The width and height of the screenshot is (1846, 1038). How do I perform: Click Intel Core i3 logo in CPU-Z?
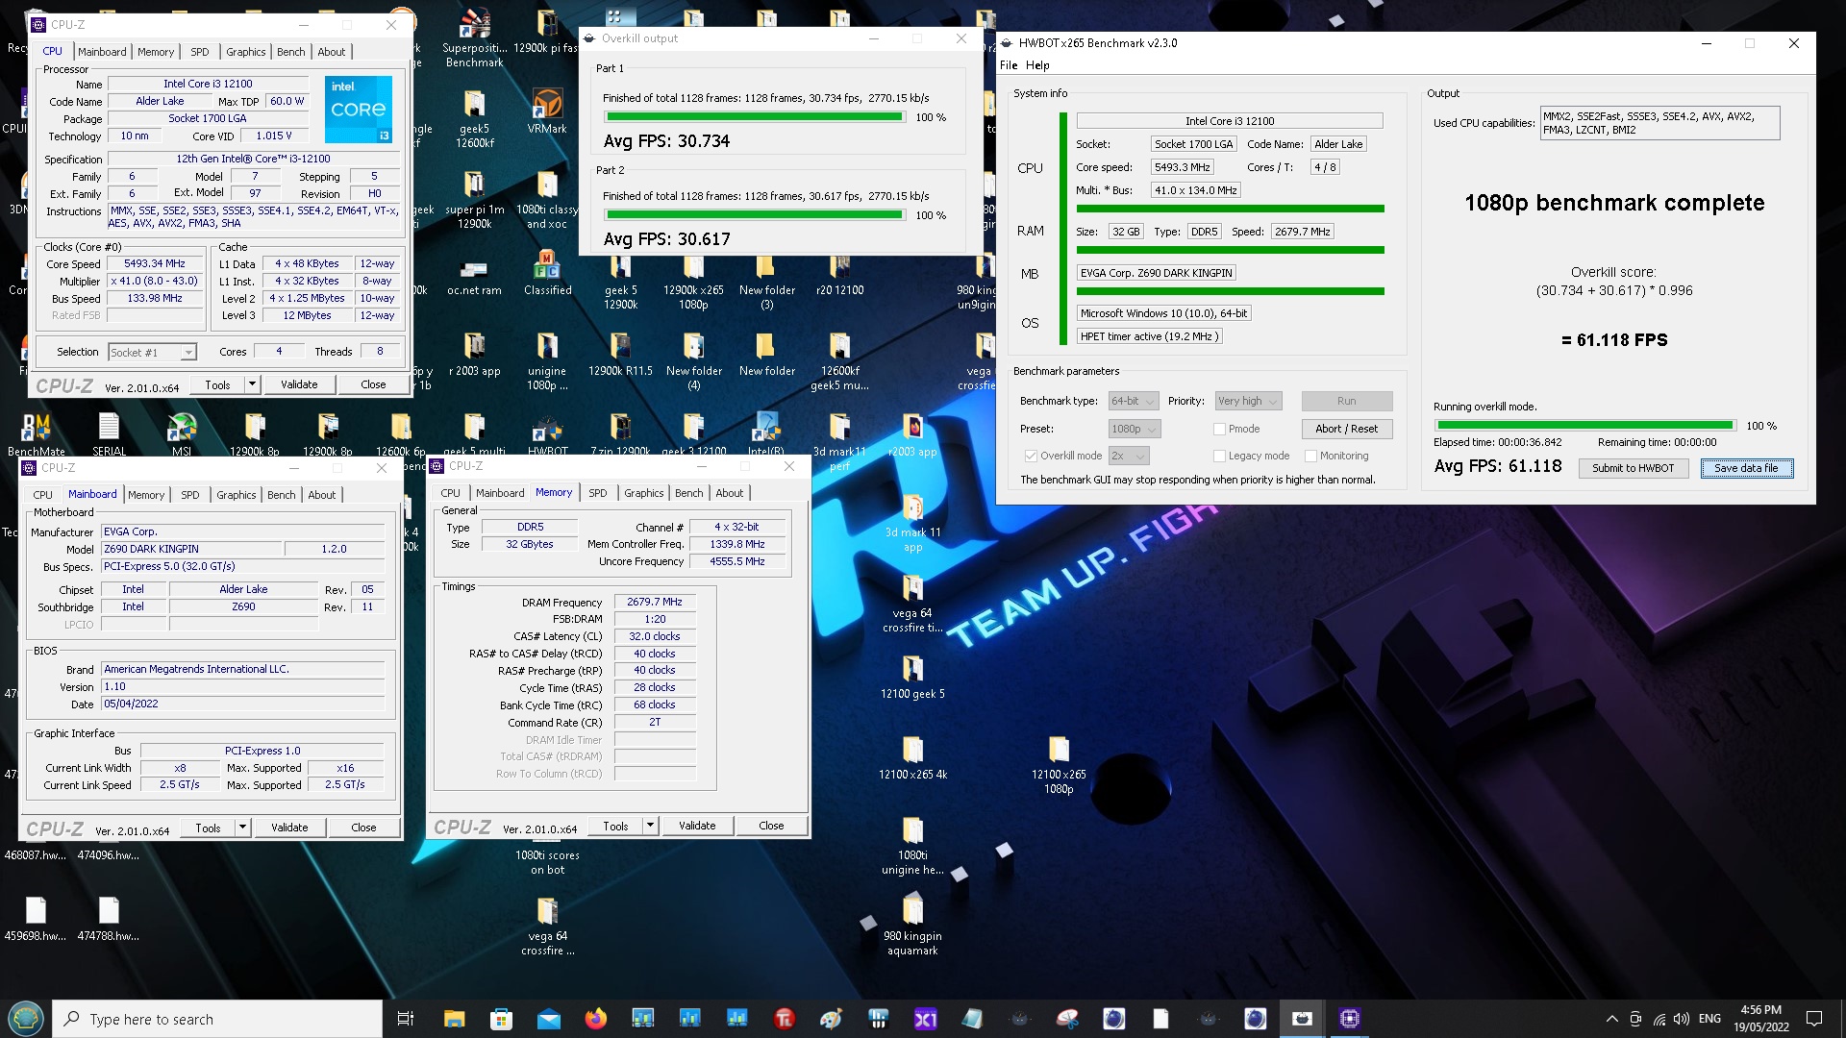pyautogui.click(x=359, y=109)
